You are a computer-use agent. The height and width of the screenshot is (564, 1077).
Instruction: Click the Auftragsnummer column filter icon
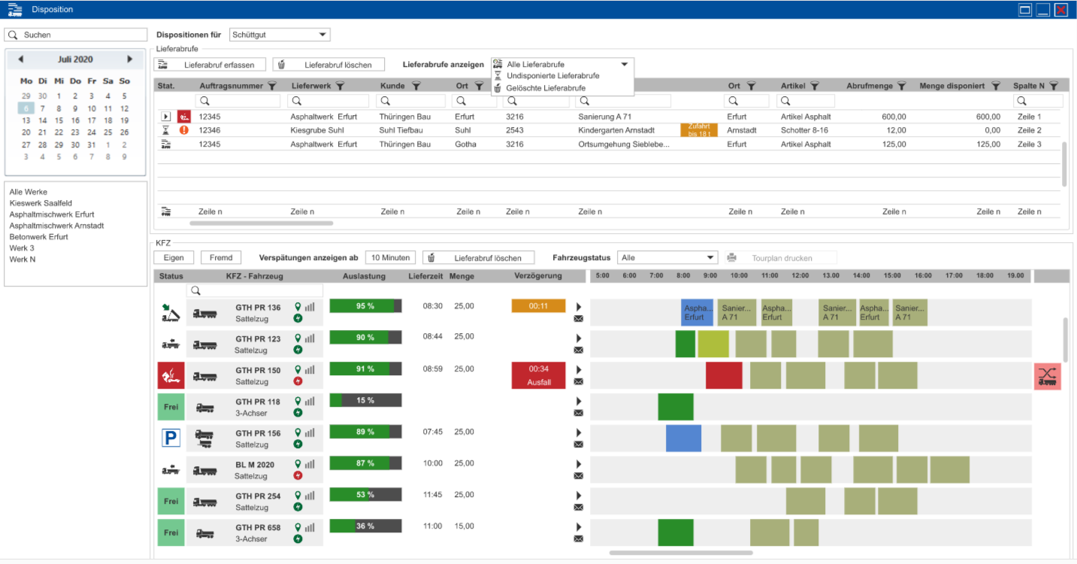272,86
